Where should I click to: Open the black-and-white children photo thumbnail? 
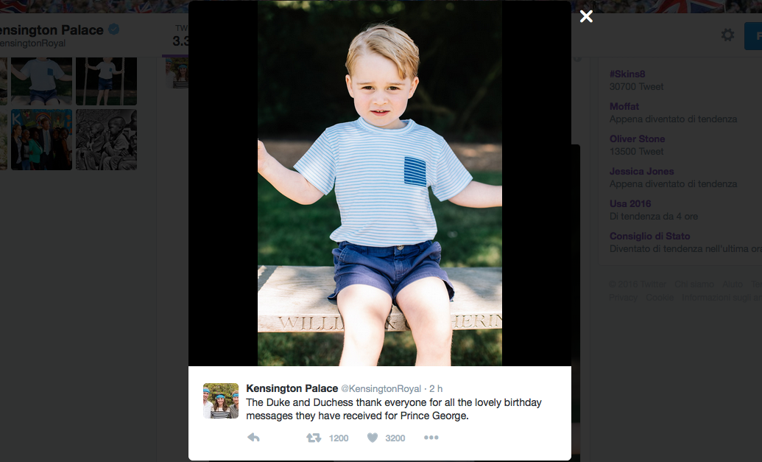pyautogui.click(x=106, y=140)
